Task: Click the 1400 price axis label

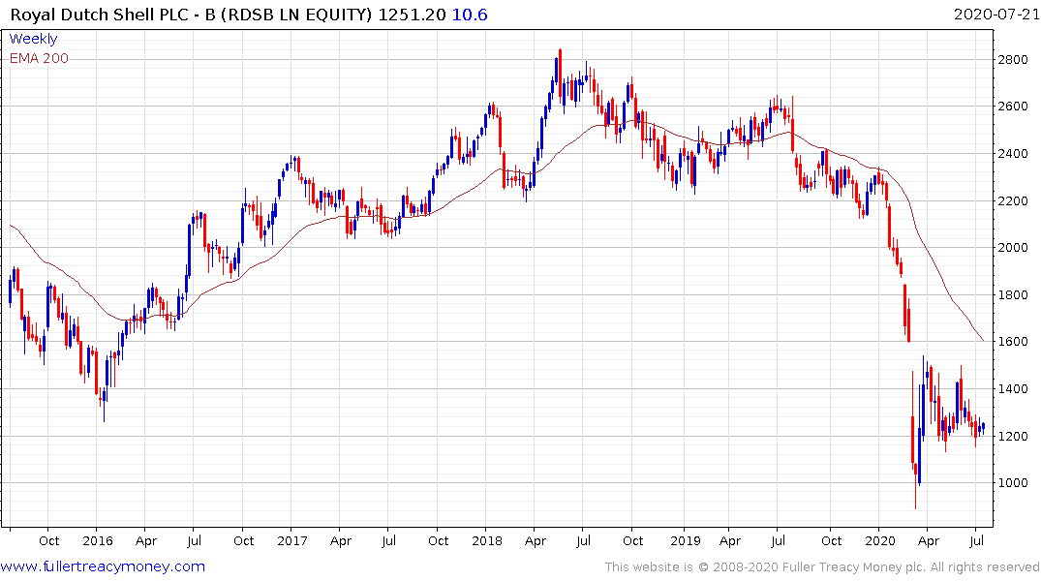Action: pyautogui.click(x=1013, y=388)
